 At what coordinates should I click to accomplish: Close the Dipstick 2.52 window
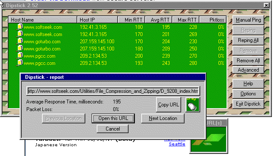(x=266, y=5)
